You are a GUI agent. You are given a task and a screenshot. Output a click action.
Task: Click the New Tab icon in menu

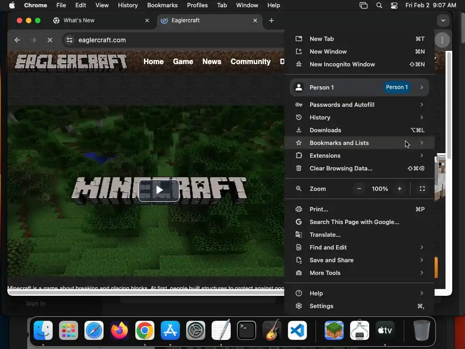click(x=299, y=39)
